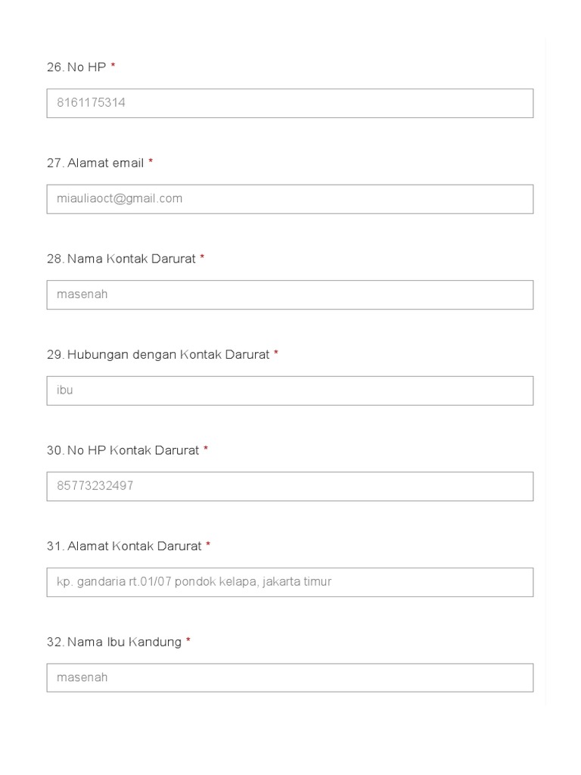Click the required asterisk after Alamat email
This screenshot has width=581, height=775.
151,162
